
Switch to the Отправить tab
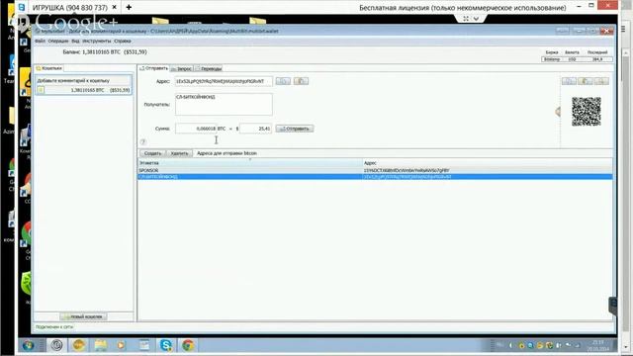(153, 68)
